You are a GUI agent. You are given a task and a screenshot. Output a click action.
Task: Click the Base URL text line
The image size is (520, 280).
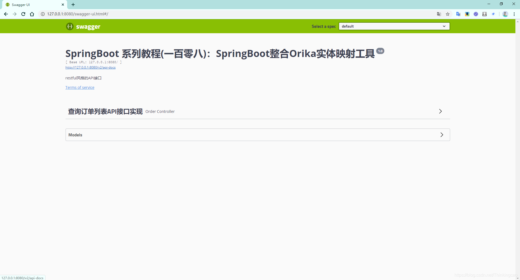tap(94, 62)
